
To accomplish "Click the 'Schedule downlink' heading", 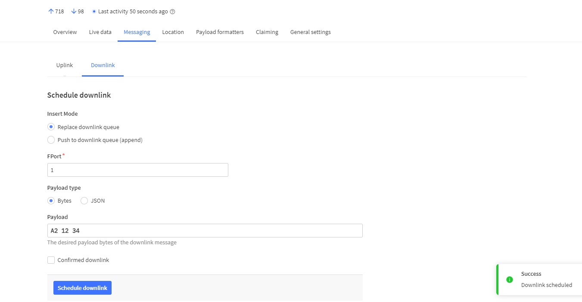I will click(79, 95).
